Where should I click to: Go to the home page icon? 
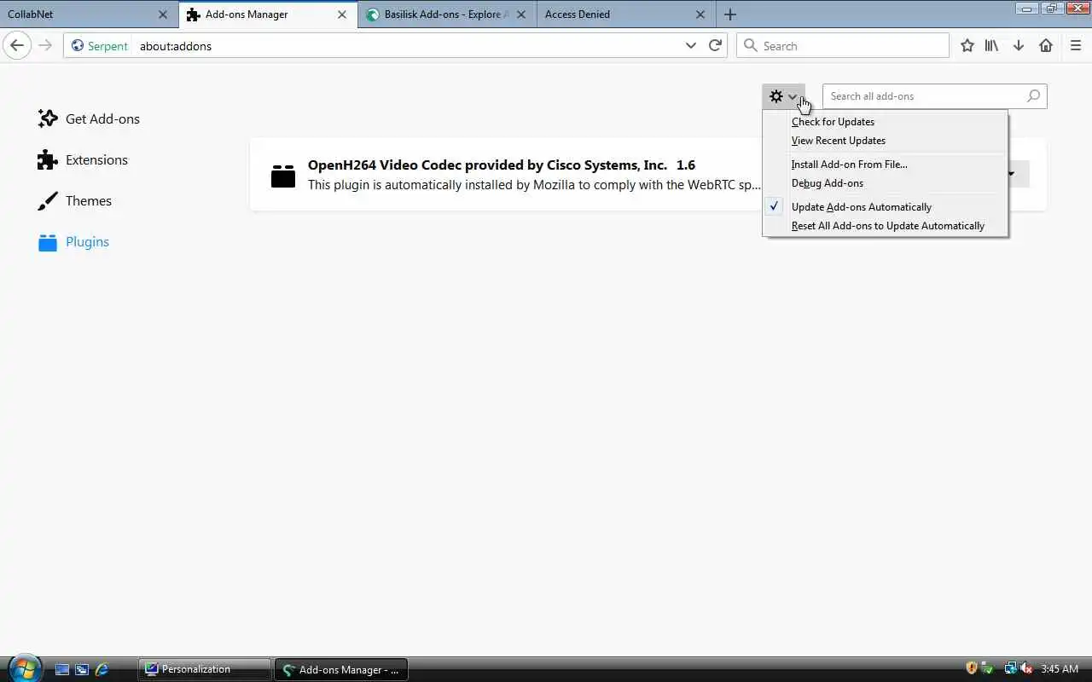[x=1046, y=45]
